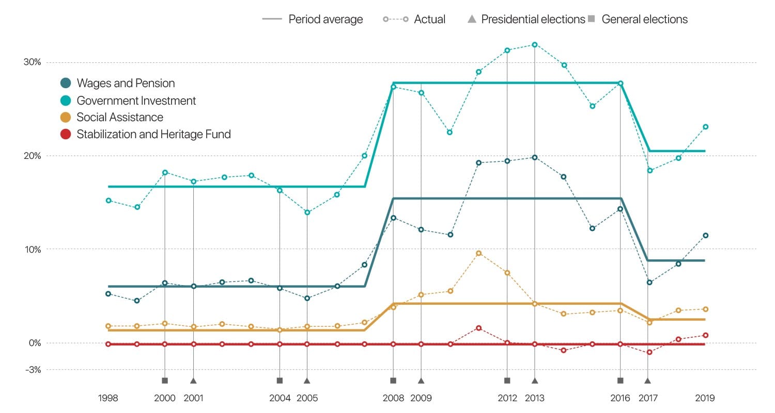This screenshot has height=413, width=775.
Task: Click the Actual legend entry
Action: pyautogui.click(x=429, y=20)
